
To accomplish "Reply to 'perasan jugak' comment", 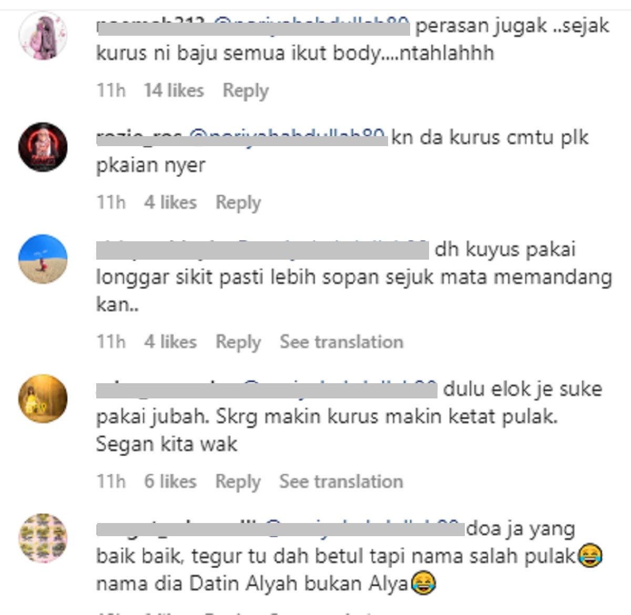I will pos(246,90).
